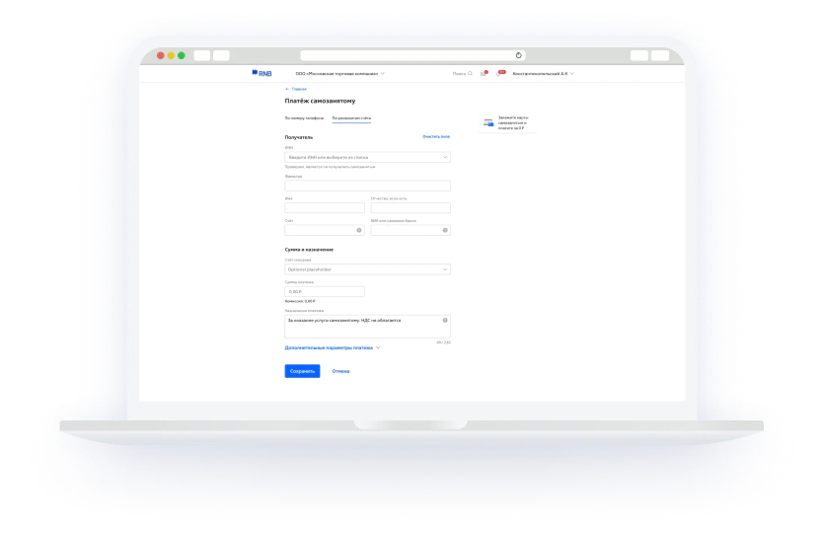The image size is (823, 533).
Task: Click the Сохранить button
Action: 302,371
